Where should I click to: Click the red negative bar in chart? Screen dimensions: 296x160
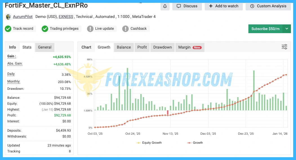(x=168, y=113)
